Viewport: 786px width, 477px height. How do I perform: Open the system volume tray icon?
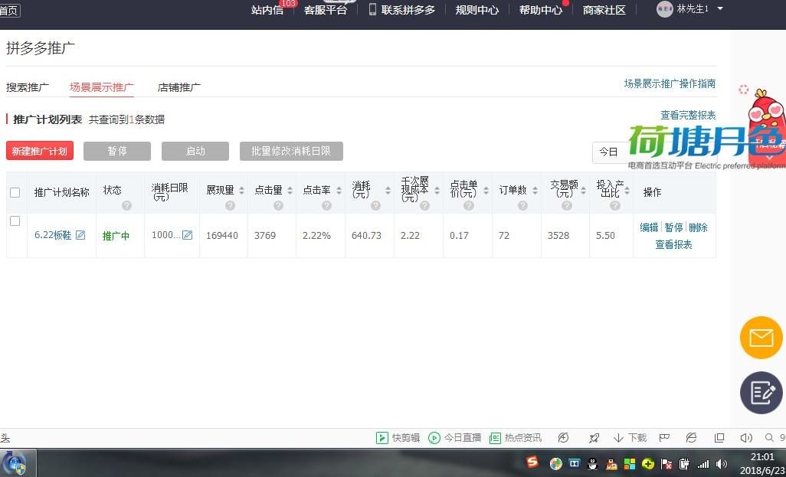(722, 464)
